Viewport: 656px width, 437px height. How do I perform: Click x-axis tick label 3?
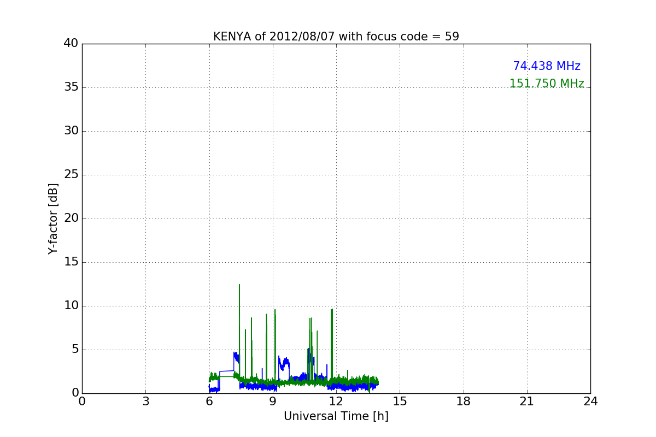(145, 401)
